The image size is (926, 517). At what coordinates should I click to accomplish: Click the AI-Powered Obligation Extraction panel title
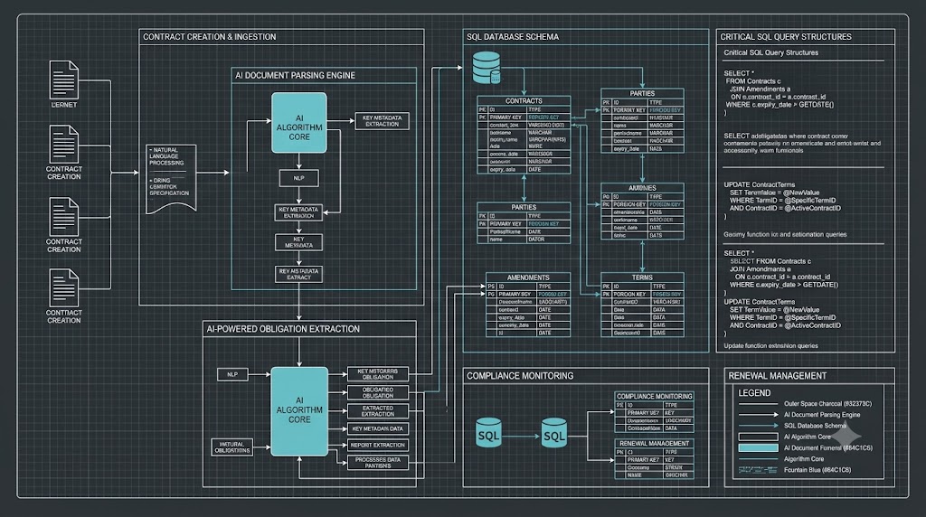tap(283, 329)
